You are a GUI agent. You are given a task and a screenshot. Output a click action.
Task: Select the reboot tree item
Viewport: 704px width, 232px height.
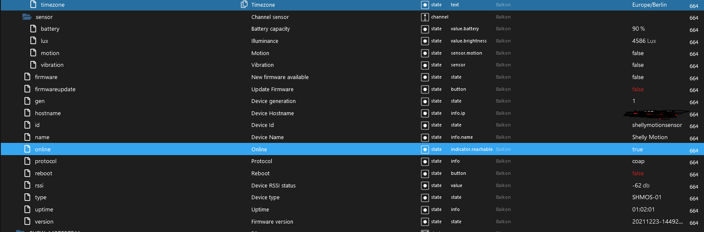click(x=43, y=173)
